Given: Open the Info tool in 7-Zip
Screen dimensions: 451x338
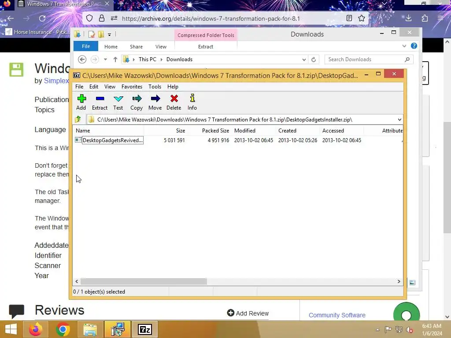Looking at the screenshot, I should (192, 102).
